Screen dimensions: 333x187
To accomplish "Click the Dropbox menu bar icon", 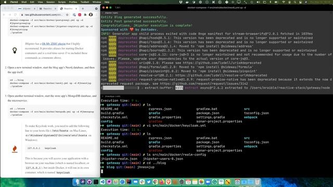I will click(x=181, y=2).
